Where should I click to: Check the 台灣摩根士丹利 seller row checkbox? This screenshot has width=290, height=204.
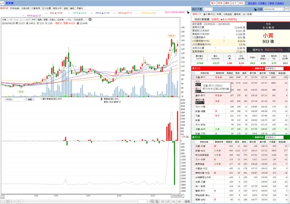click(x=193, y=177)
